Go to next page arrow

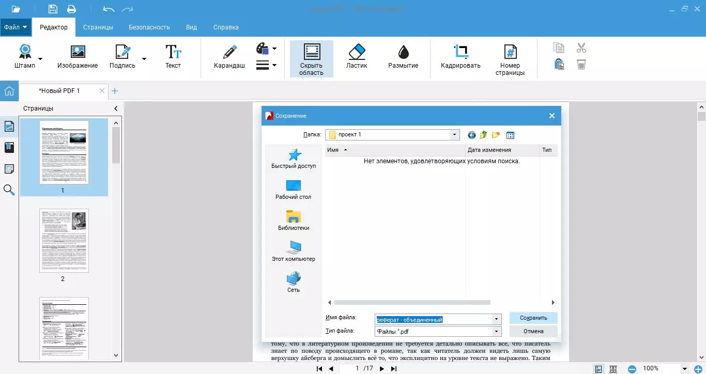pyautogui.click(x=382, y=369)
